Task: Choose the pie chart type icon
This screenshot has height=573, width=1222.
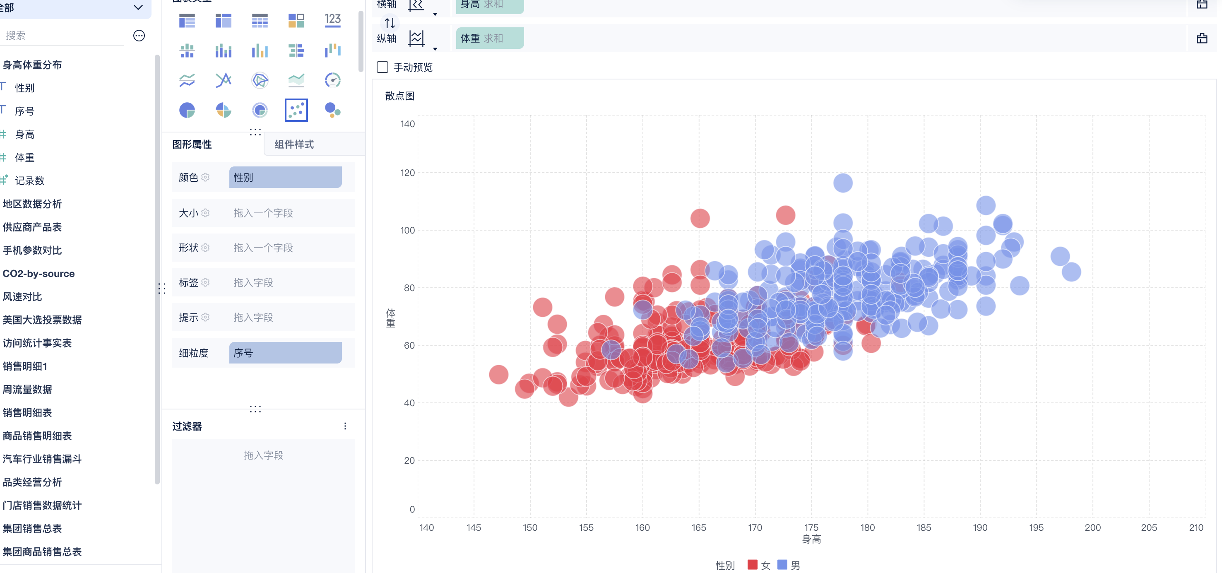Action: click(187, 110)
